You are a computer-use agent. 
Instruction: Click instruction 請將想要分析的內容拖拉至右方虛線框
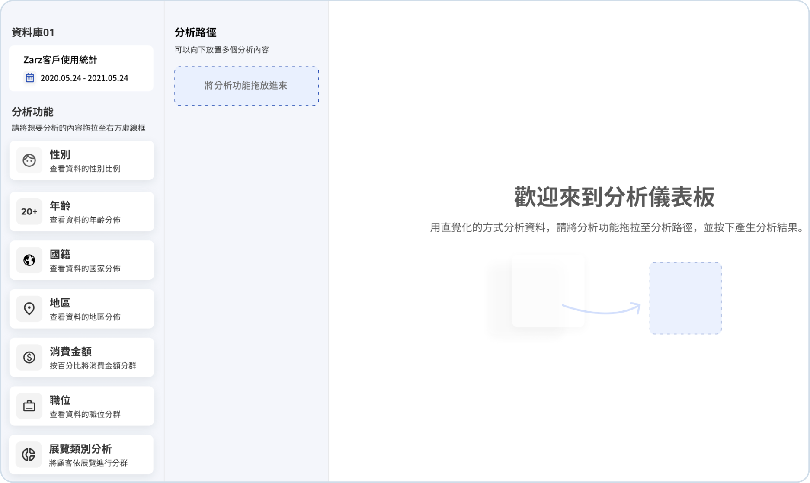(x=79, y=128)
